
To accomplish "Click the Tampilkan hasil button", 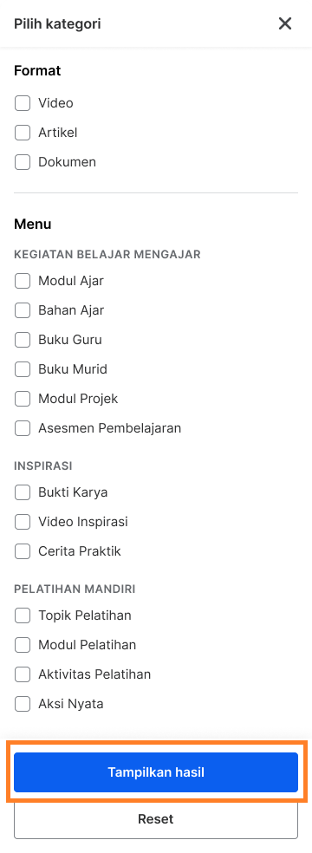I will [156, 772].
